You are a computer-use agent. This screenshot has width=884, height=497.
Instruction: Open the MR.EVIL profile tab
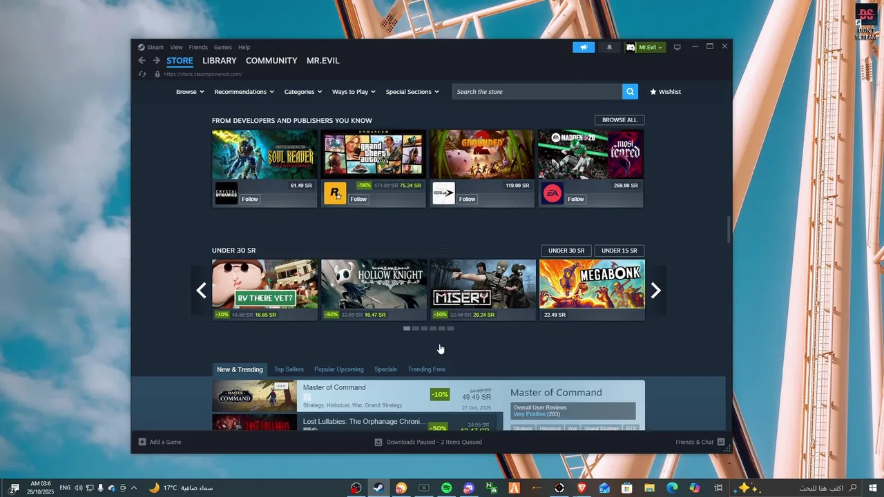[323, 61]
